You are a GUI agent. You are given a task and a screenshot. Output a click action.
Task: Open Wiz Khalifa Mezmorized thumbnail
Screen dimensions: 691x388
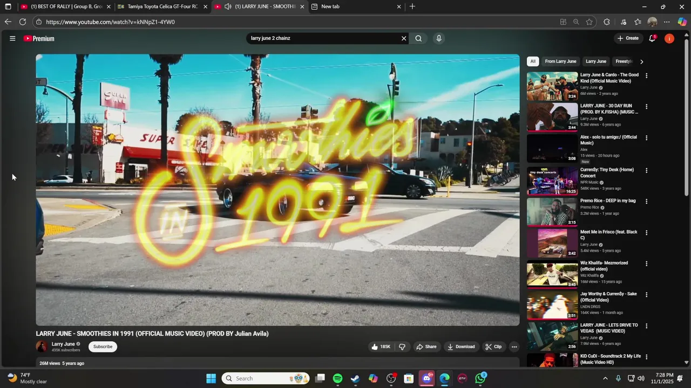(552, 274)
